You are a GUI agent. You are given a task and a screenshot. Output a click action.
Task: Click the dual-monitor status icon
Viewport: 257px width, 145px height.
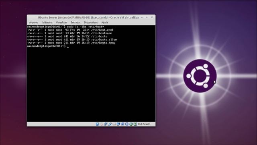pos(122,124)
